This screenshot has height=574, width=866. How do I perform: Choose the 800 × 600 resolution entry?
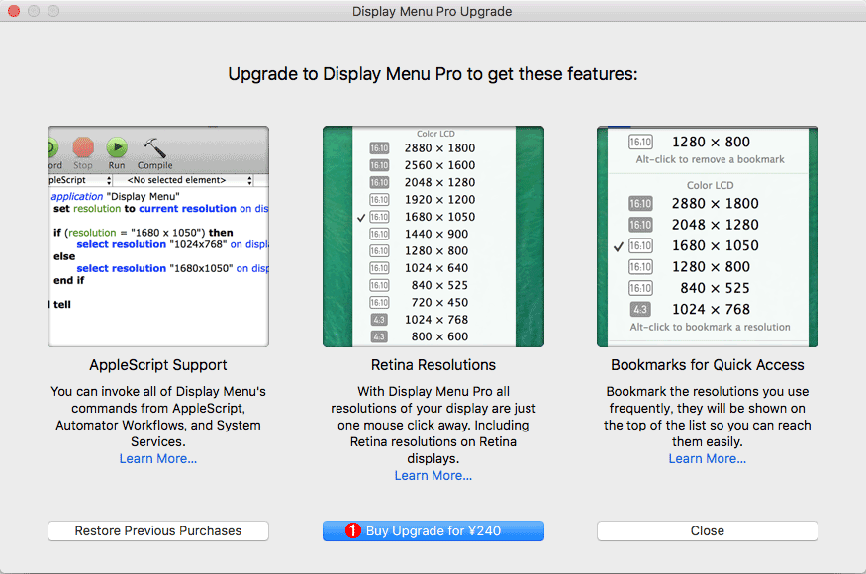(x=439, y=336)
